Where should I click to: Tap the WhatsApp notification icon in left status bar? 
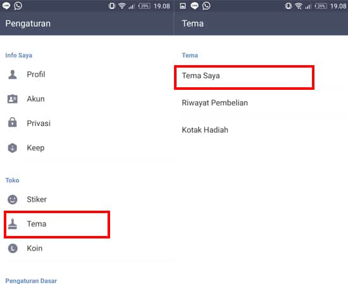coord(18,6)
